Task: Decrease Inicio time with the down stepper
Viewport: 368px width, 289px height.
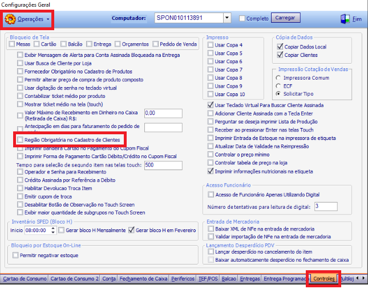Action: click(53, 232)
